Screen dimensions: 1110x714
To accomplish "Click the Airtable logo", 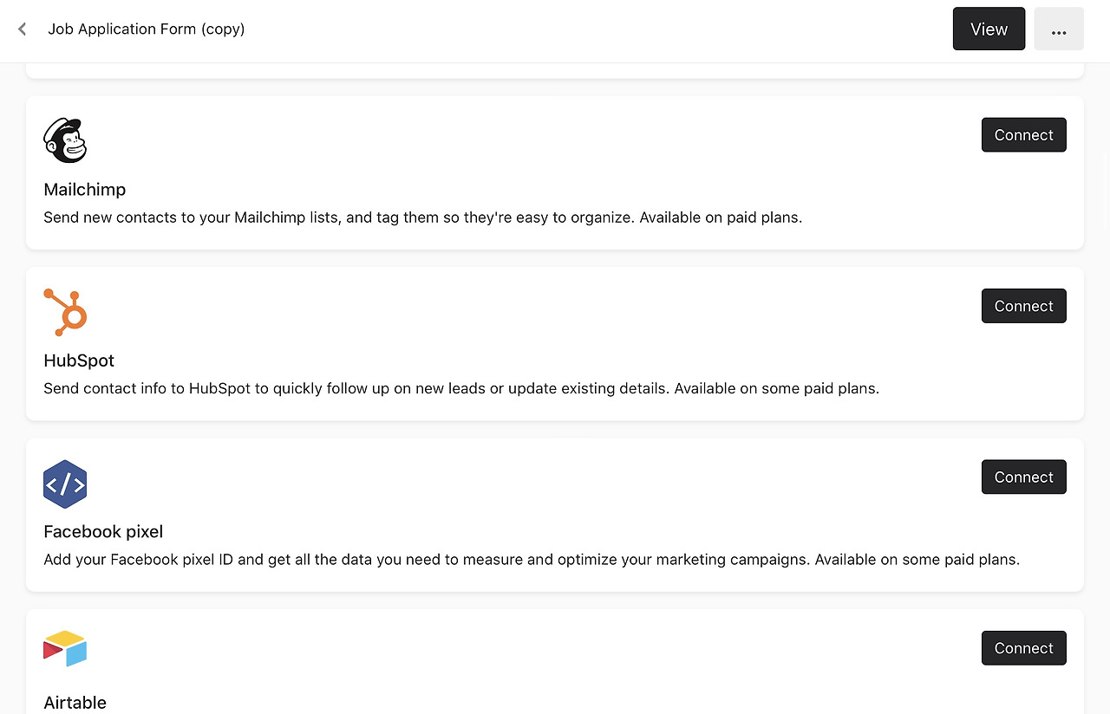I will (65, 648).
